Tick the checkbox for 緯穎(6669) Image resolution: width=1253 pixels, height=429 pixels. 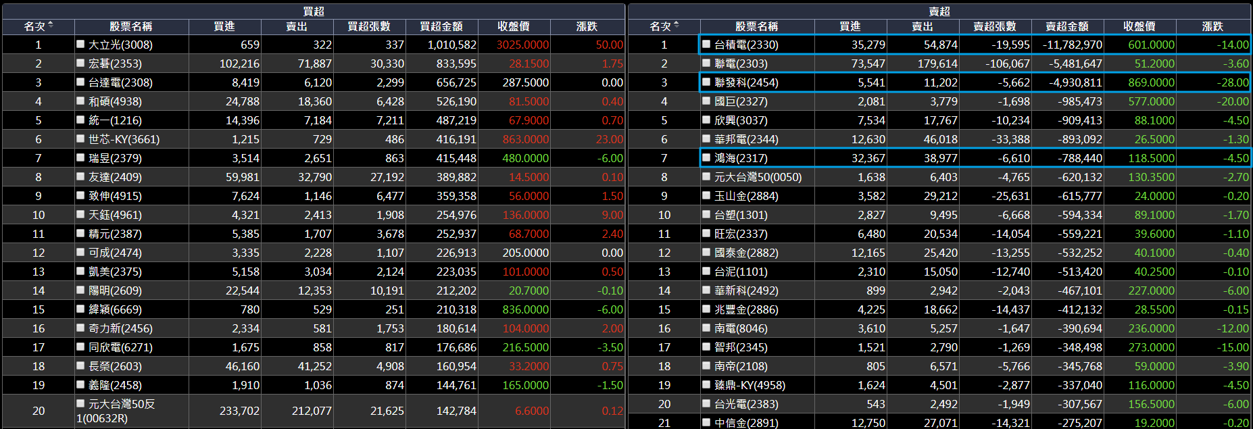(x=80, y=309)
